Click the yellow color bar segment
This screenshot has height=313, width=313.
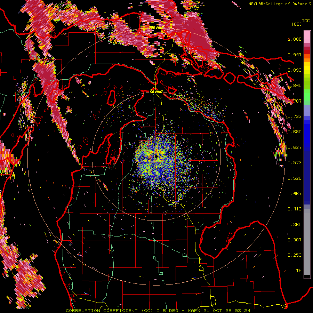point(307,68)
